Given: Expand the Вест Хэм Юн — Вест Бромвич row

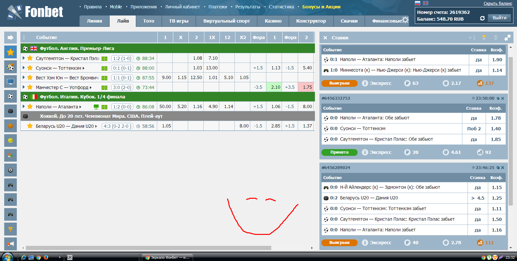Looking at the screenshot, I should pyautogui.click(x=24, y=77).
